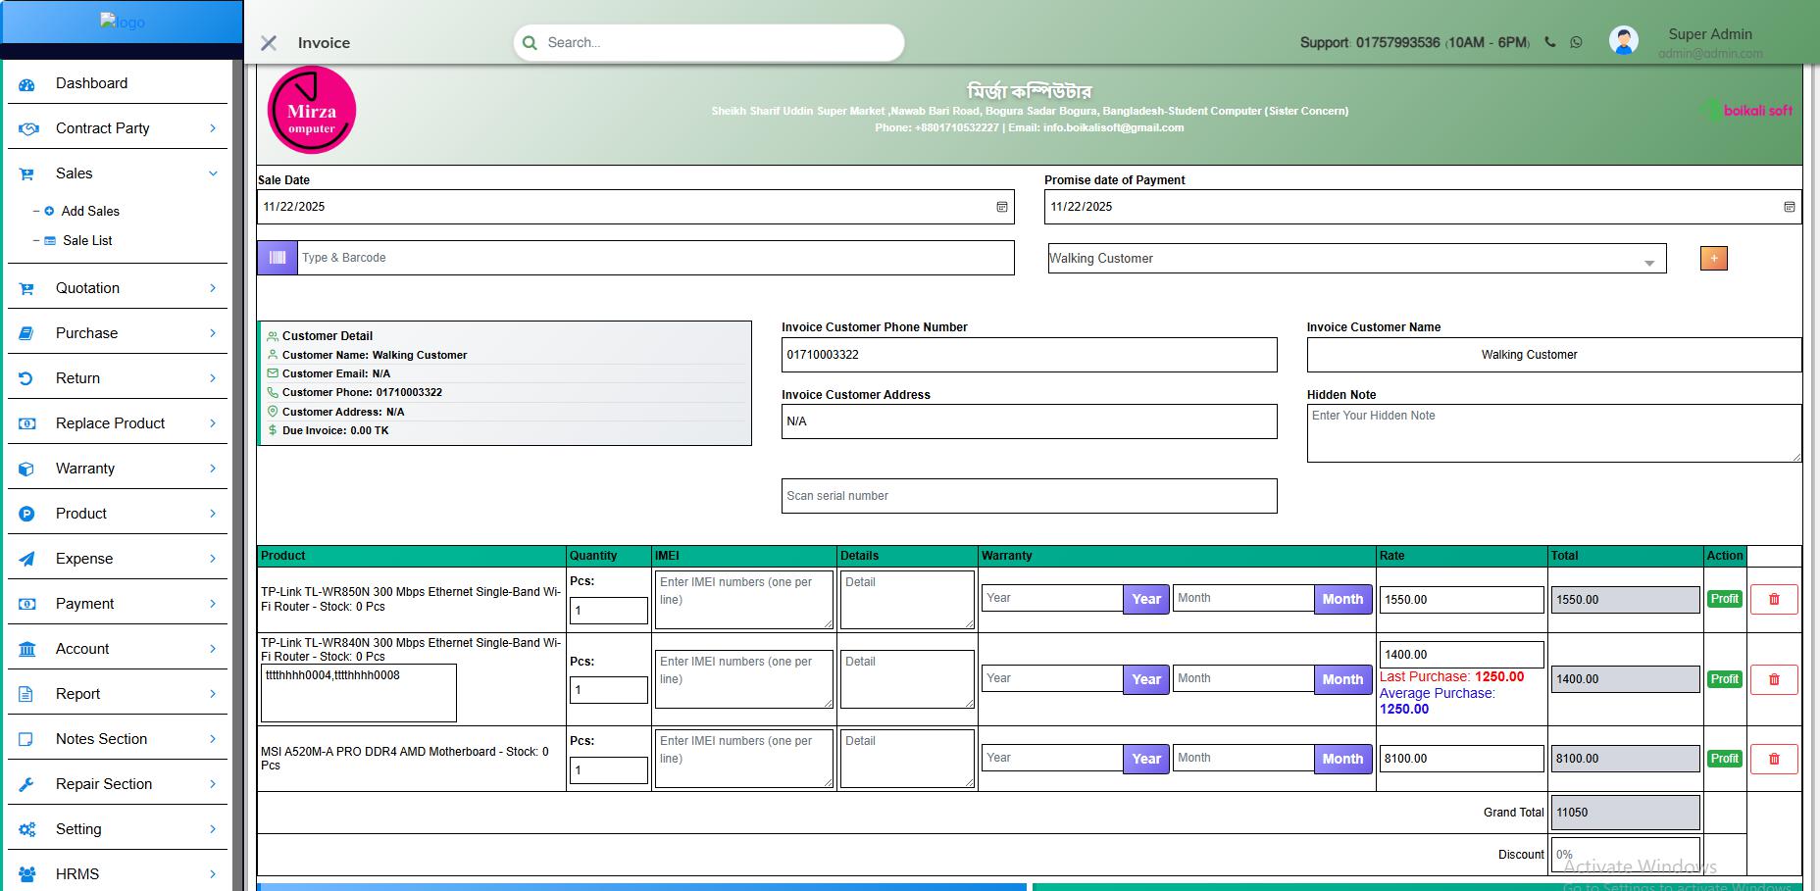
Task: Open the Dashboard from the sidebar
Action: [x=91, y=82]
